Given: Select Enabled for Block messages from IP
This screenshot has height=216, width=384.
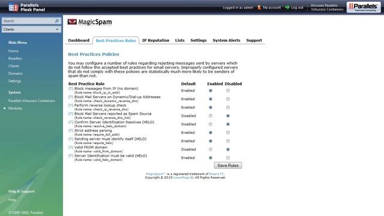Looking at the screenshot, I should pyautogui.click(x=211, y=91).
